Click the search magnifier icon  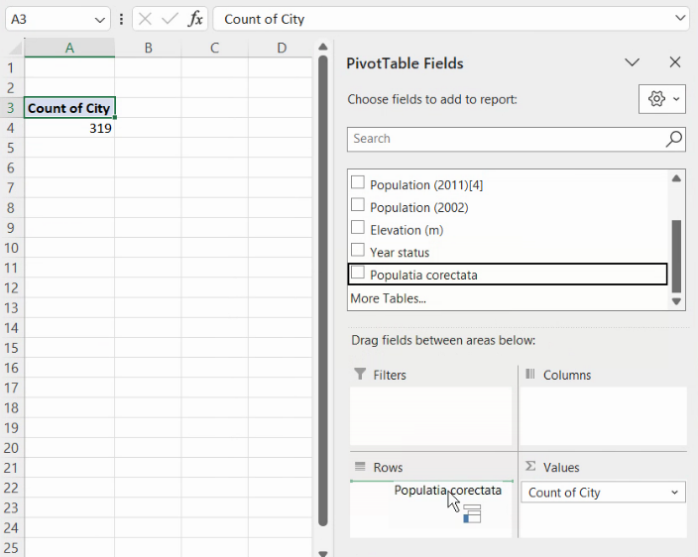pyautogui.click(x=674, y=139)
